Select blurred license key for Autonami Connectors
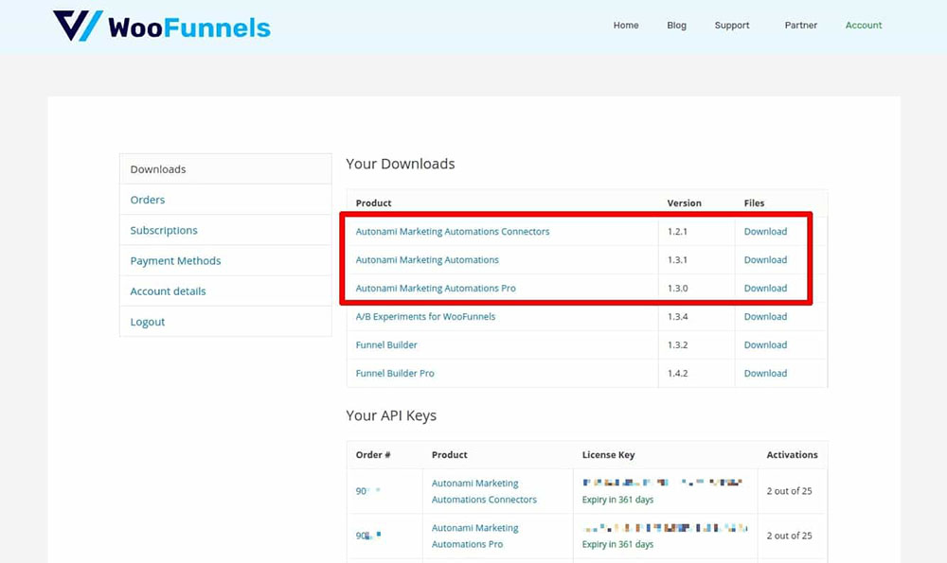The image size is (947, 563). coord(662,483)
